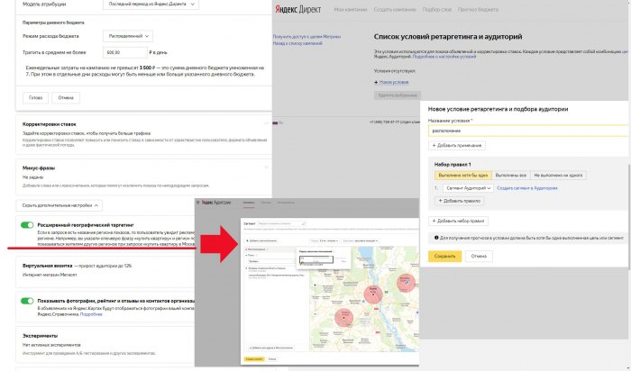The height and width of the screenshot is (371, 631).
Task: Follow the Metrika goals access link
Action: click(306, 37)
